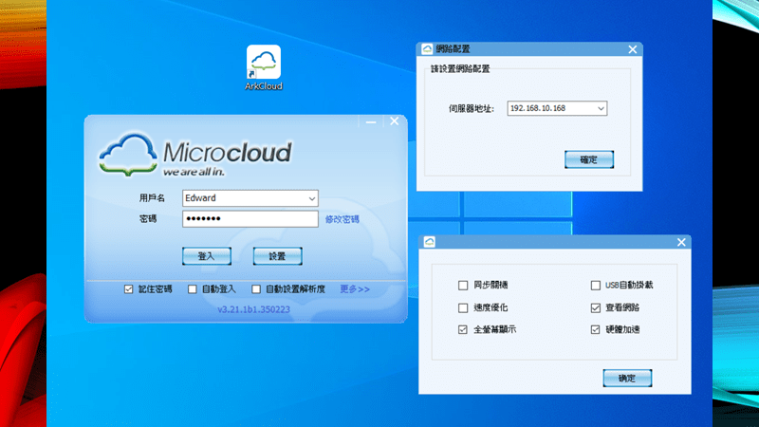
Task: Click the 登入 login button
Action: (207, 256)
